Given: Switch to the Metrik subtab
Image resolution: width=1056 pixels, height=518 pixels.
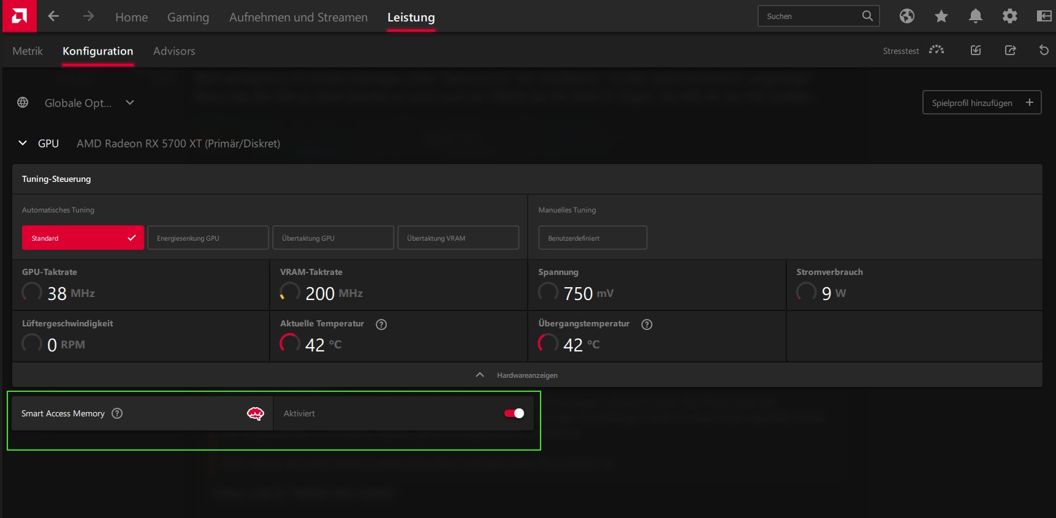Looking at the screenshot, I should pyautogui.click(x=28, y=51).
